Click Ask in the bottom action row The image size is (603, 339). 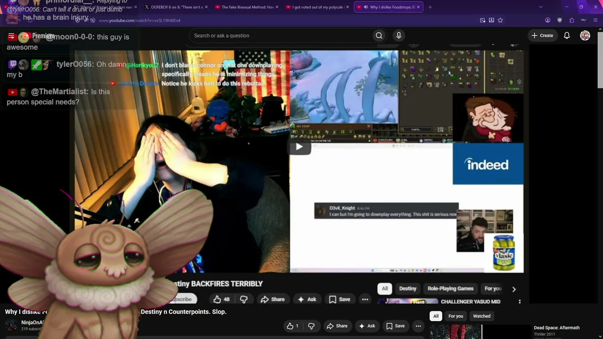tap(367, 326)
